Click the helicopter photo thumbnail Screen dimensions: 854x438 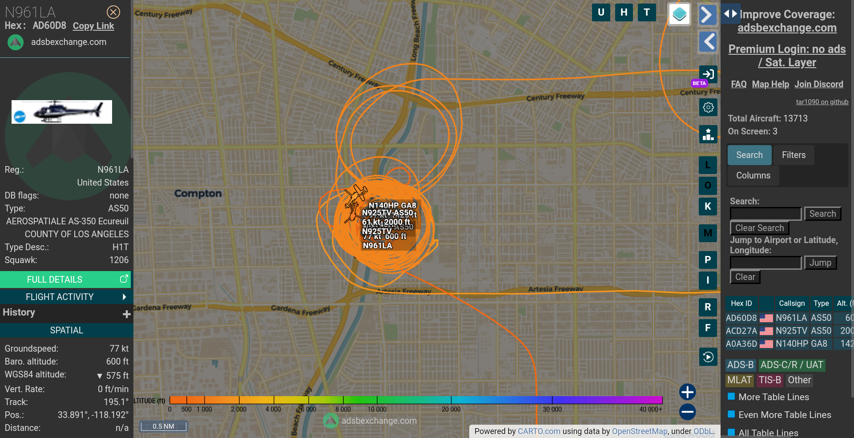(62, 112)
